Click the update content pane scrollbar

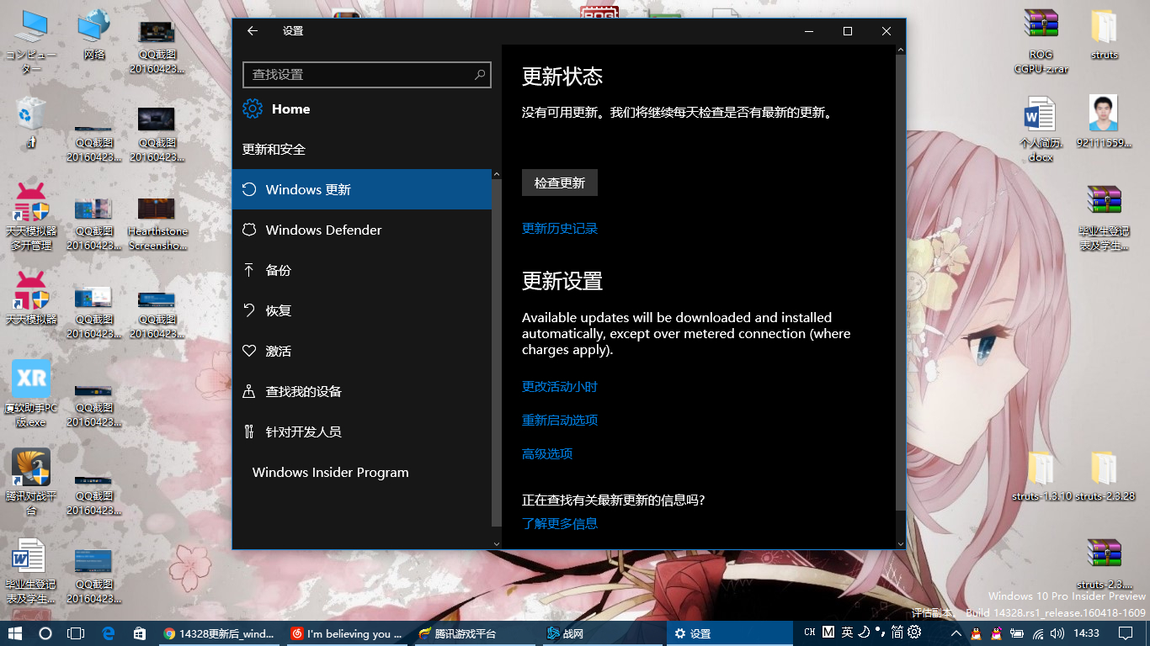coord(901,282)
